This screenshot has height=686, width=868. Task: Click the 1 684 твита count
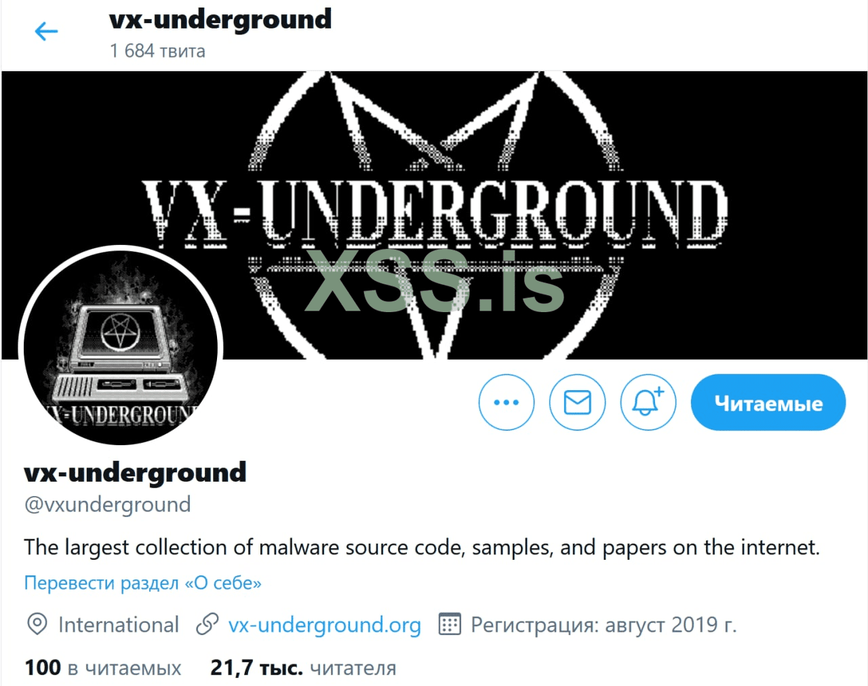[x=157, y=51]
